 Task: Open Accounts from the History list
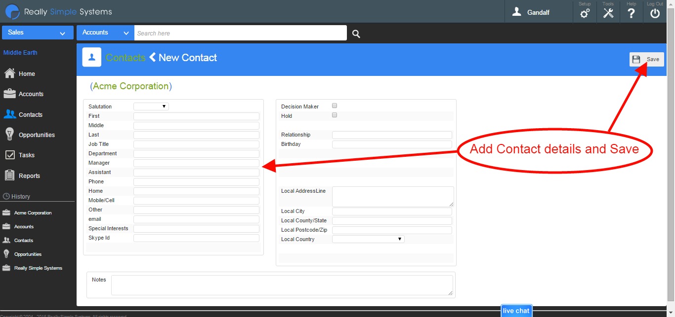point(18,227)
